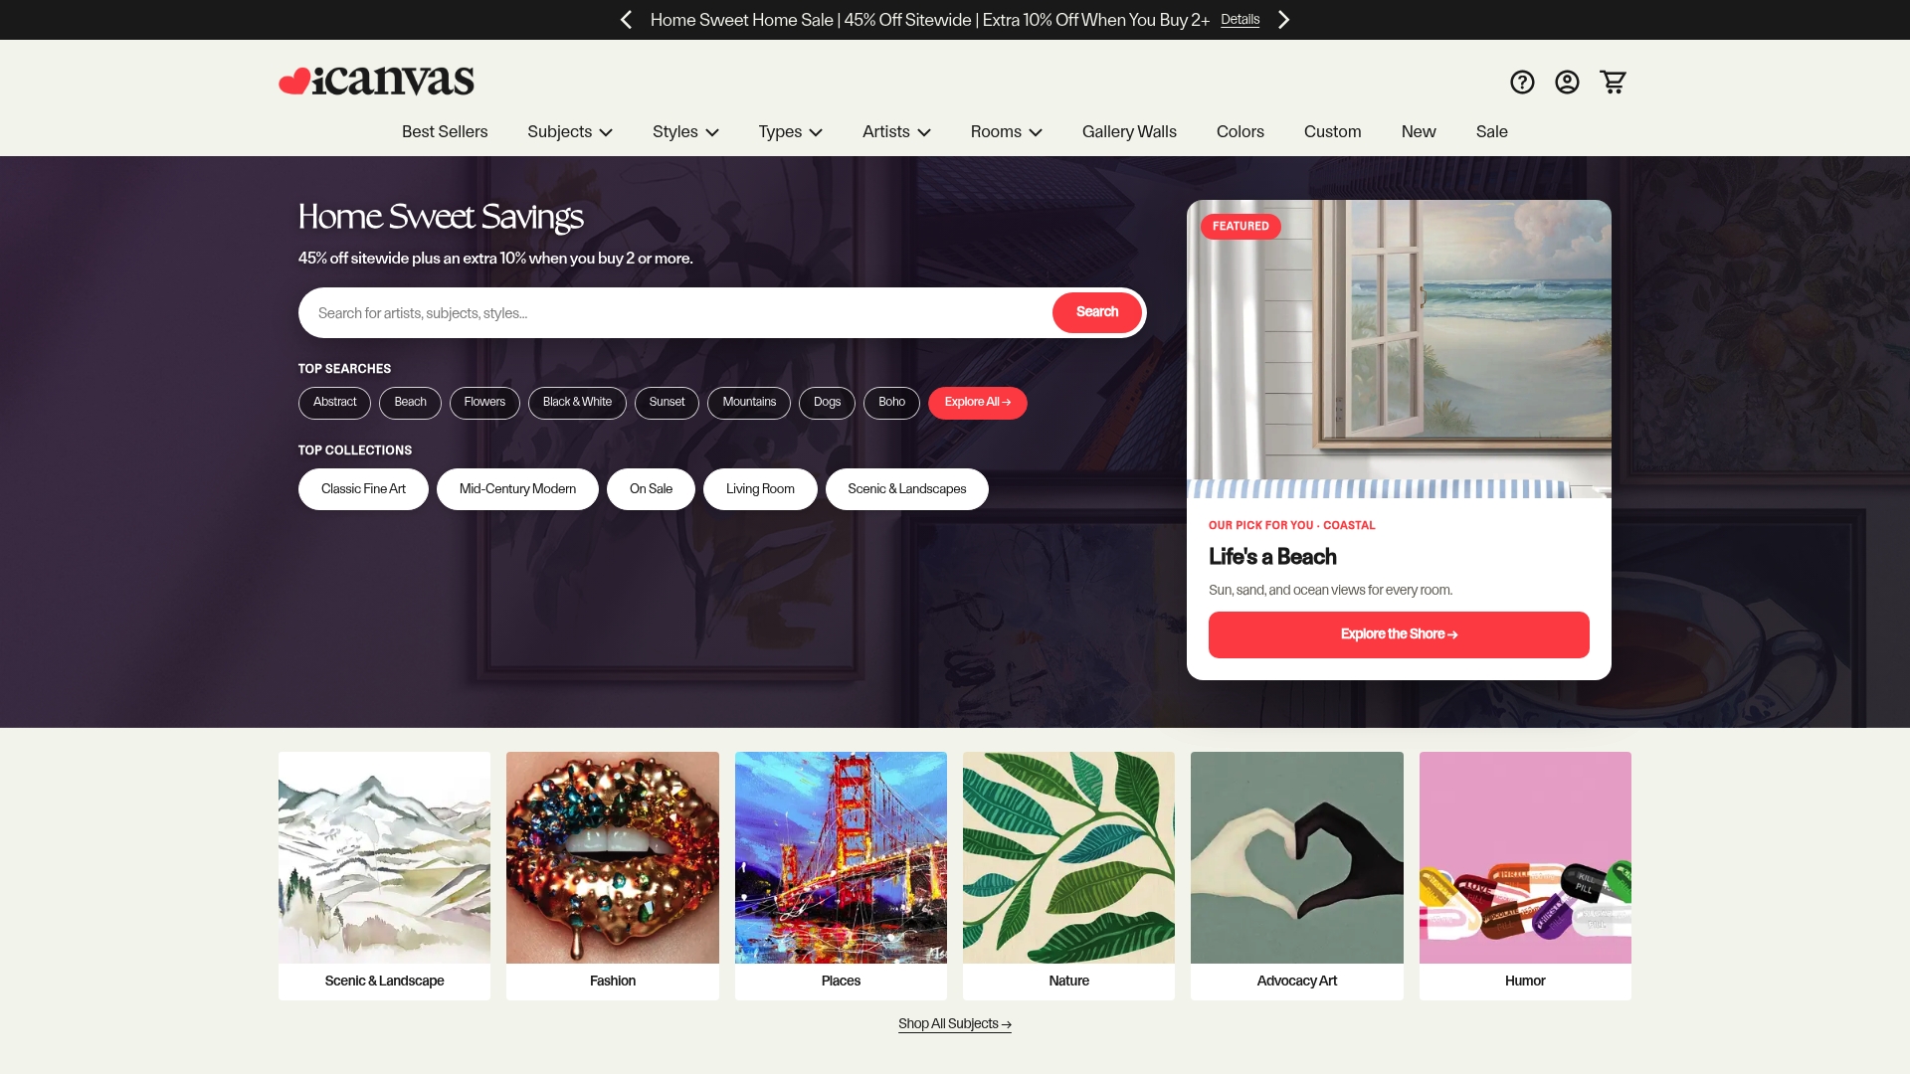Go to Best Sellers
1910x1074 pixels.
point(445,132)
